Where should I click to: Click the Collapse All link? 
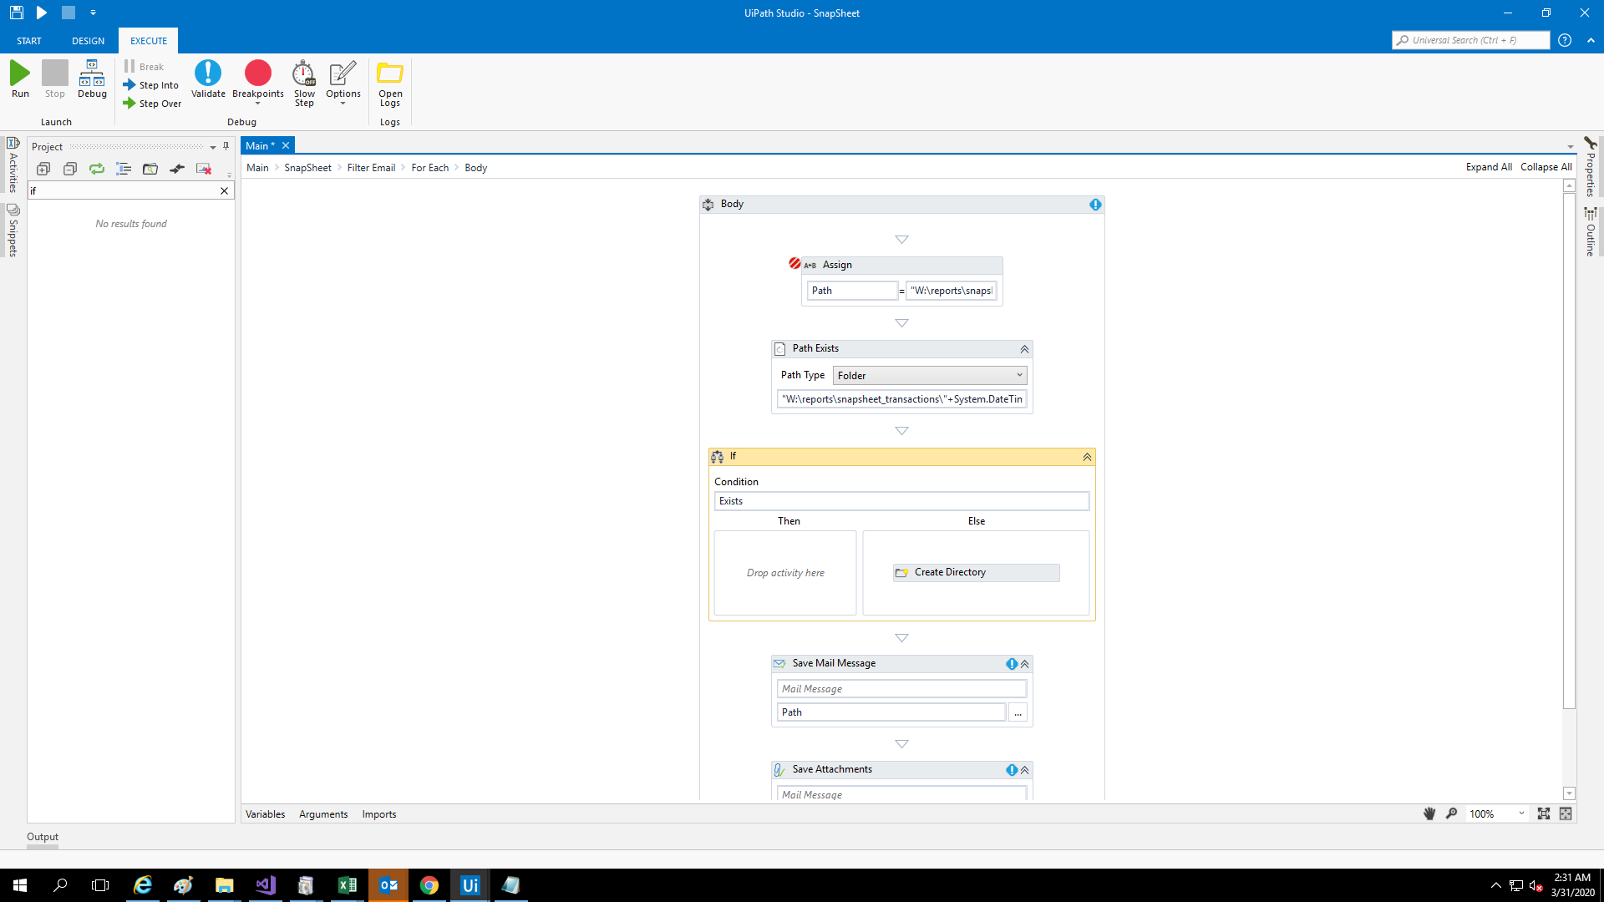[1546, 167]
